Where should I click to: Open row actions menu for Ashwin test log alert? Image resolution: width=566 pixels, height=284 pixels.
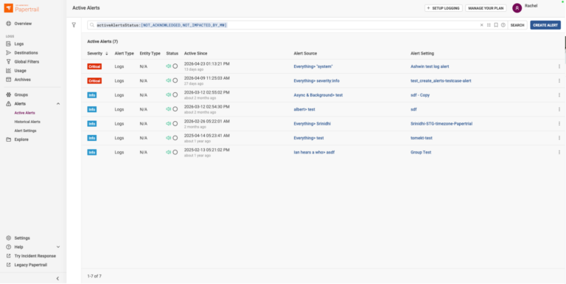click(559, 66)
